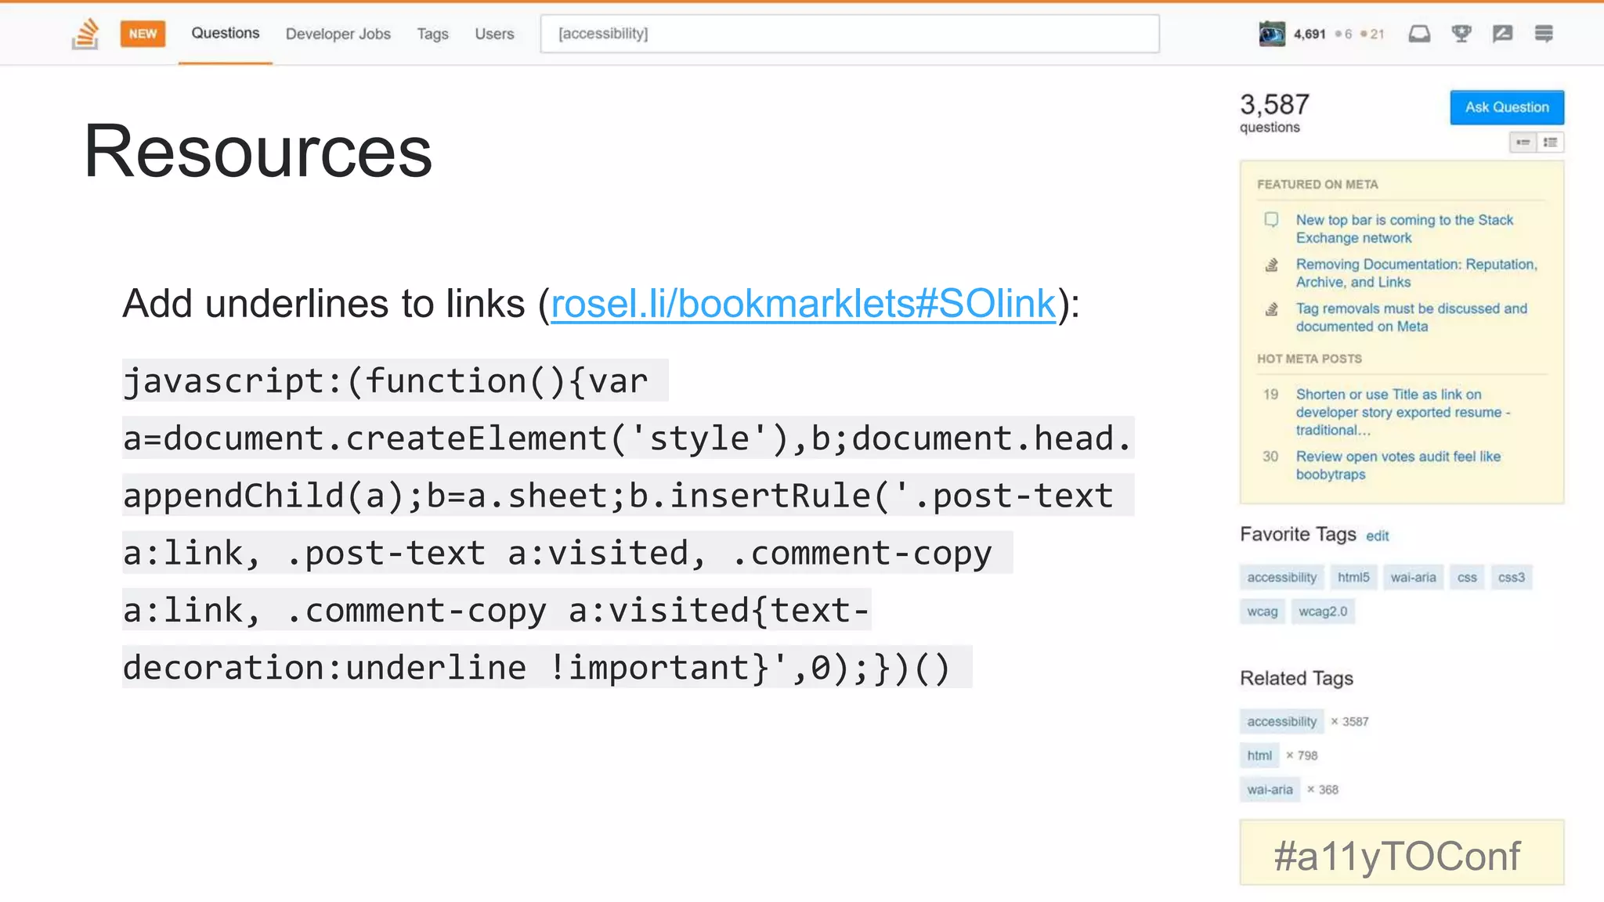
Task: Open the review queue icon
Action: point(1502,34)
